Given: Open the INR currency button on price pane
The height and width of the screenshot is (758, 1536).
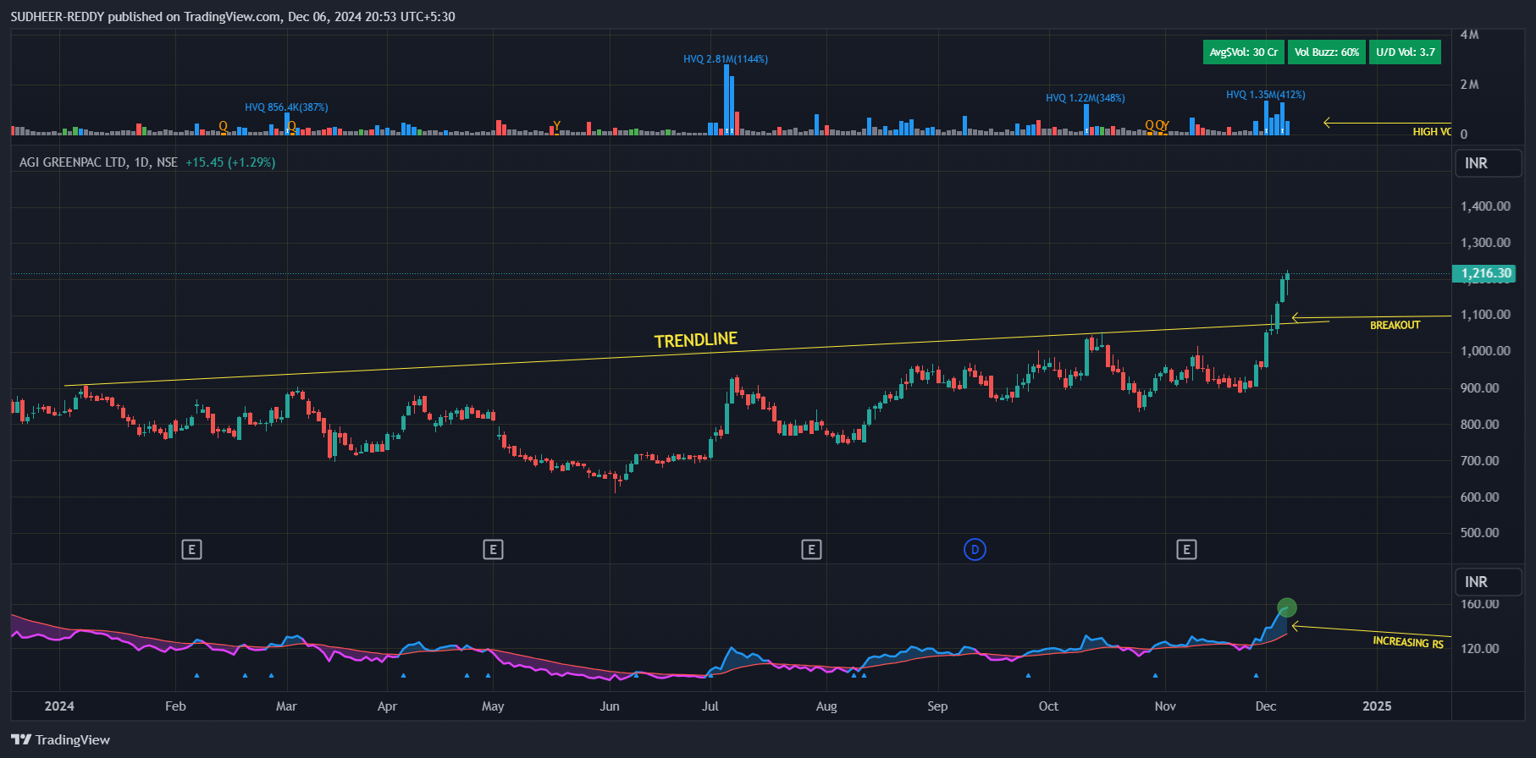Looking at the screenshot, I should [x=1488, y=163].
